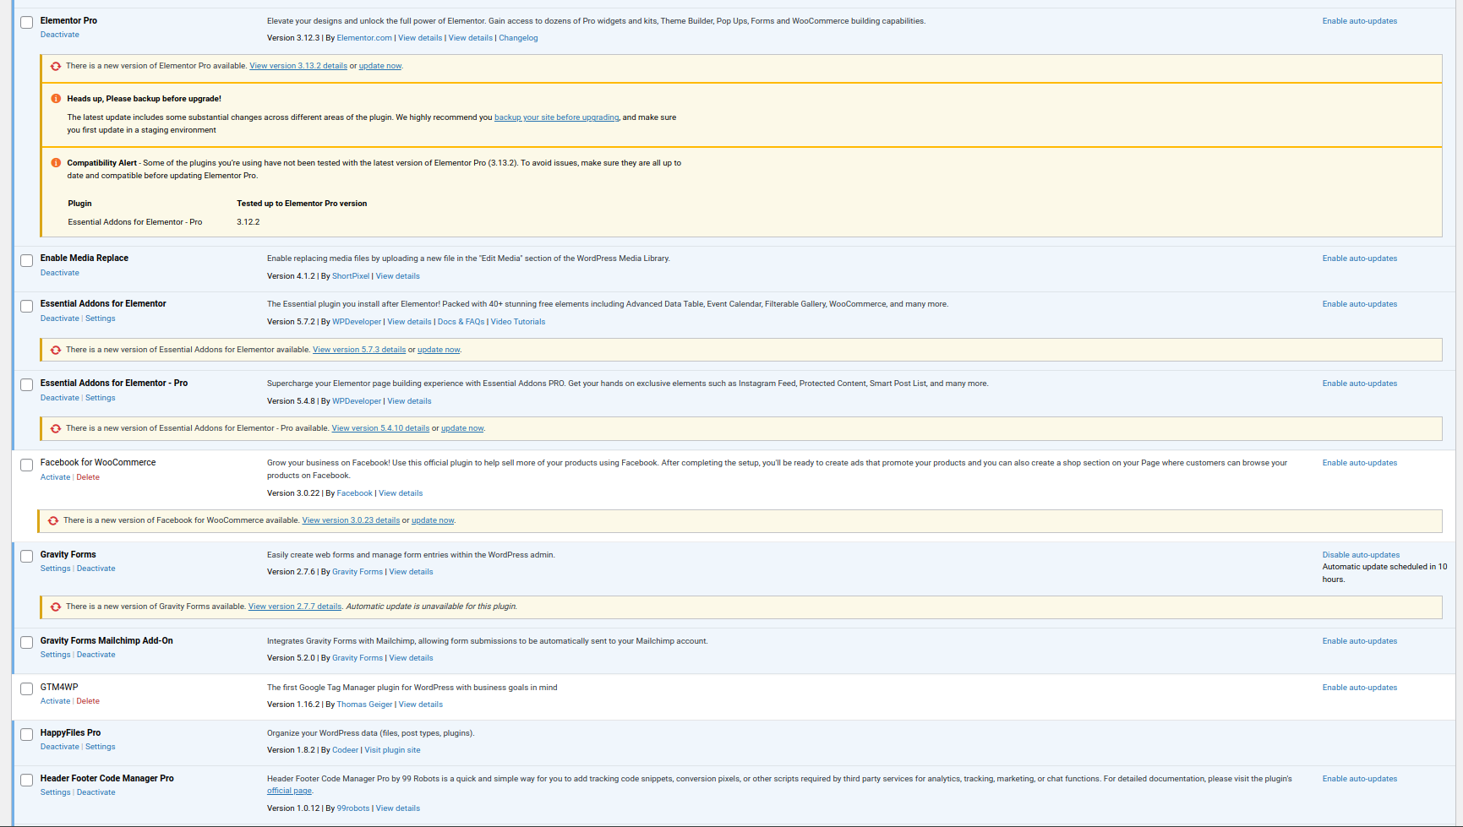The height and width of the screenshot is (827, 1463).
Task: Click the Compatibility Alert warning icon
Action: [56, 163]
